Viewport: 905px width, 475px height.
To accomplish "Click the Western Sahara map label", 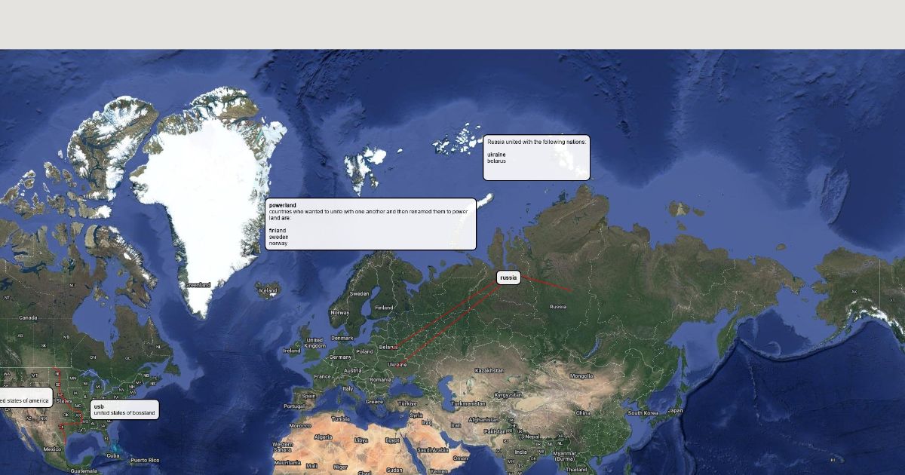I will coord(283,447).
